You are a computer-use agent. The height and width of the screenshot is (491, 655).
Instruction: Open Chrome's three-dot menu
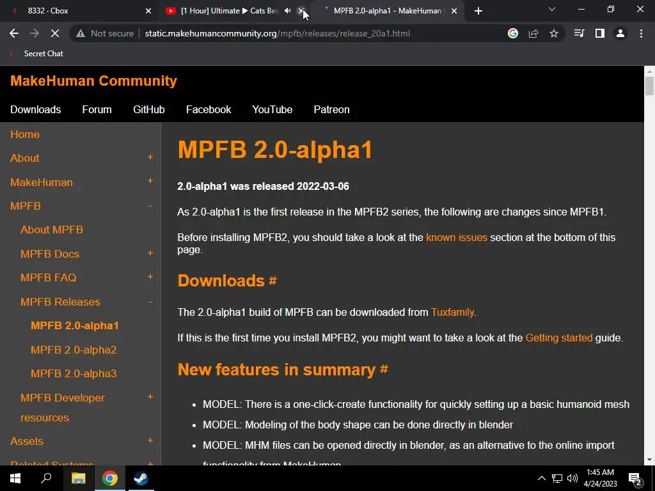click(641, 33)
